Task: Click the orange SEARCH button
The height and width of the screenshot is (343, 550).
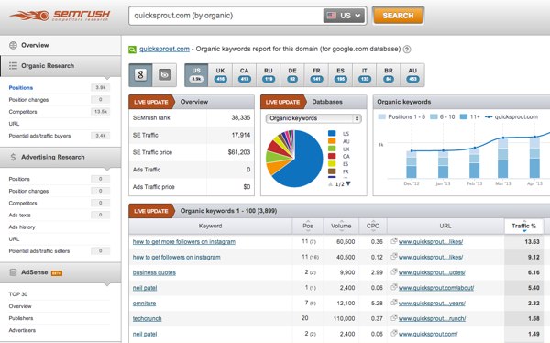Action: click(x=398, y=16)
